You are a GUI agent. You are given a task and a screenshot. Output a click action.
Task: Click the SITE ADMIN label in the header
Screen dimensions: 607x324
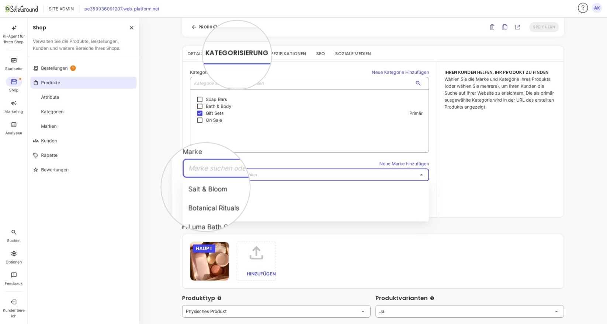[x=61, y=9]
